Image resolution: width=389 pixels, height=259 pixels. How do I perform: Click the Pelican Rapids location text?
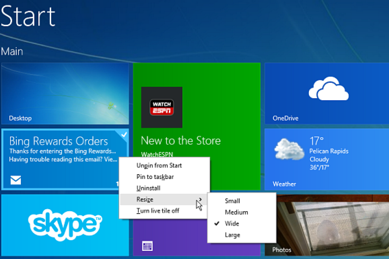(329, 151)
